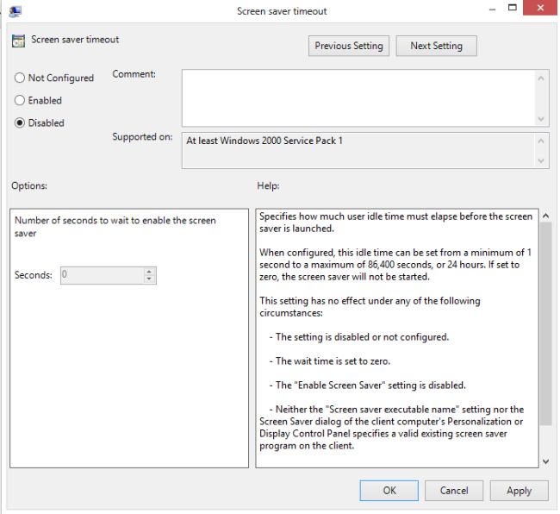Close the Screen saver timeout dialog
This screenshot has height=514, width=560.
[540, 8]
